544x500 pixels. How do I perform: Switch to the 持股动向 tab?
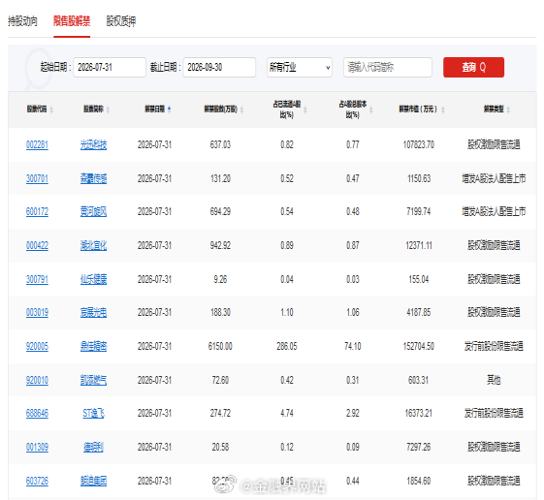(x=22, y=21)
